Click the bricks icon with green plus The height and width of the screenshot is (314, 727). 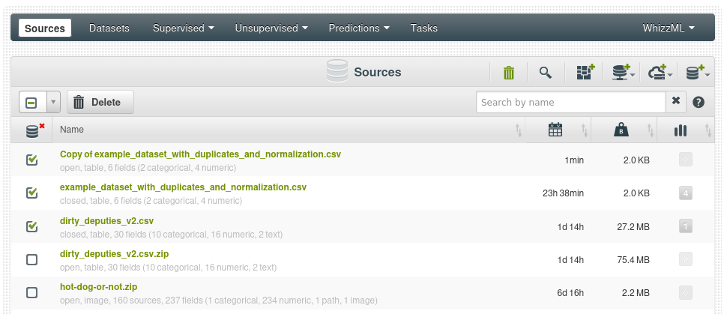(585, 73)
